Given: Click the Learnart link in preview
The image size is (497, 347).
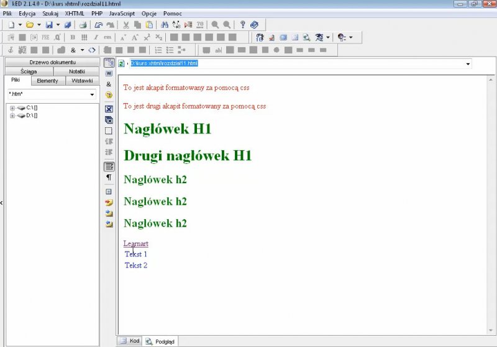Looking at the screenshot, I should [x=135, y=243].
